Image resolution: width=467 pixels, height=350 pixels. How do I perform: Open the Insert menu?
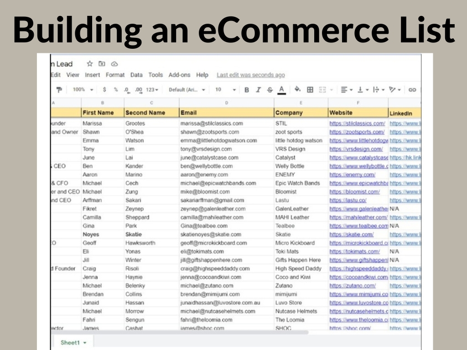click(92, 75)
